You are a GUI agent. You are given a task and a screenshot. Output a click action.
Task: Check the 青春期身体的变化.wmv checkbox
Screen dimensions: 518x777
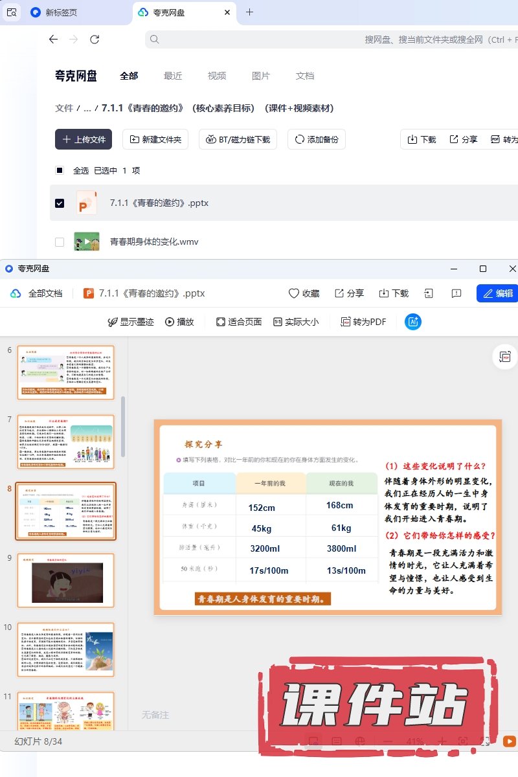[x=60, y=242]
